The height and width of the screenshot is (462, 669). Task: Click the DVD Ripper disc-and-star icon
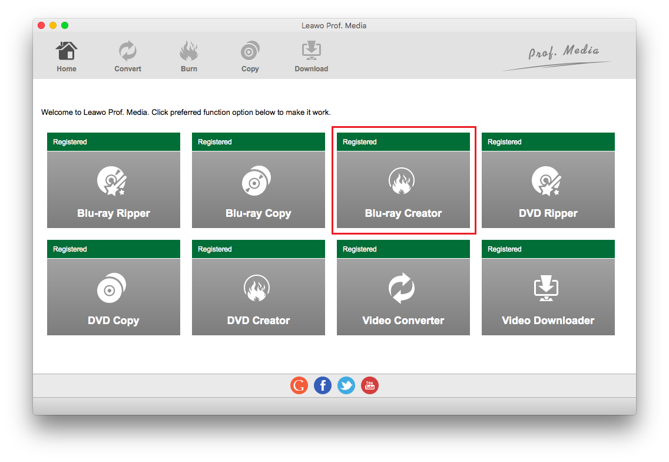coord(547,181)
